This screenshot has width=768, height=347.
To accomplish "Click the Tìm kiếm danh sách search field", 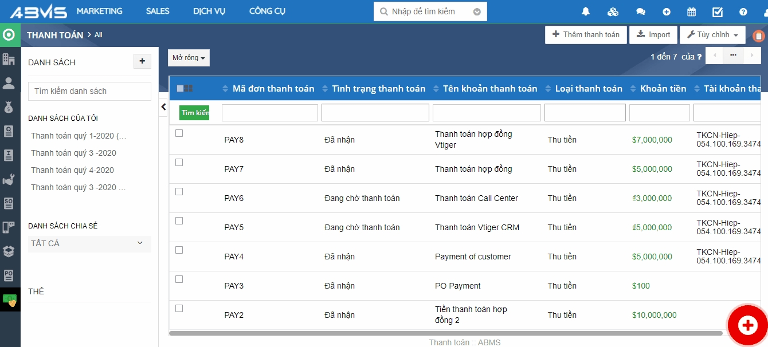I will [x=89, y=91].
